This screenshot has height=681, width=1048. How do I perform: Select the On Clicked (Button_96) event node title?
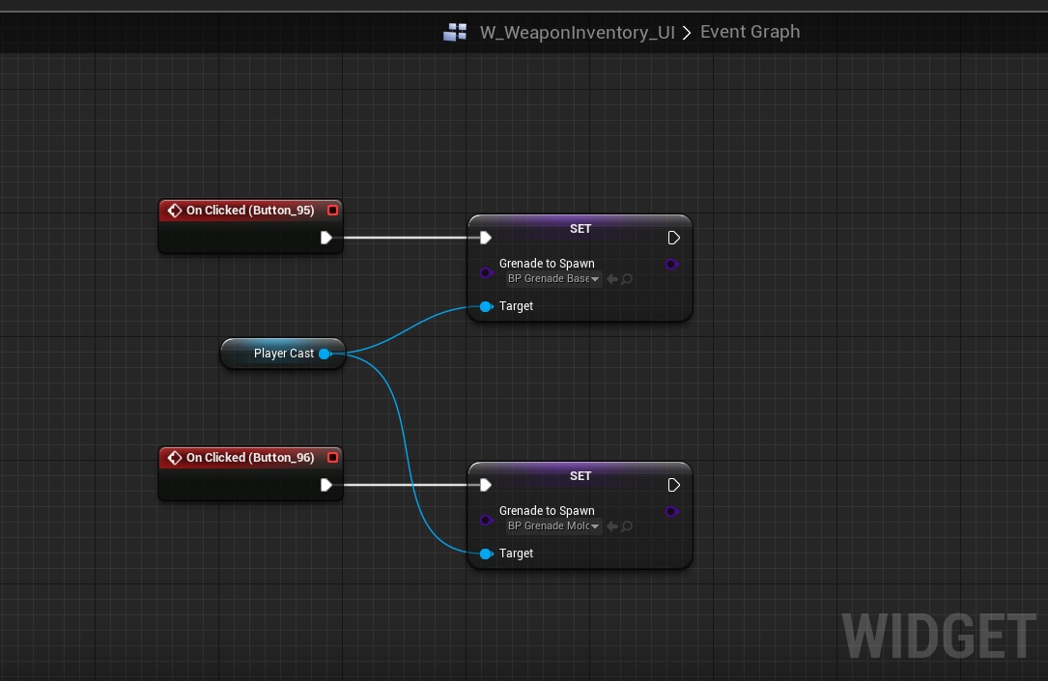pos(250,458)
